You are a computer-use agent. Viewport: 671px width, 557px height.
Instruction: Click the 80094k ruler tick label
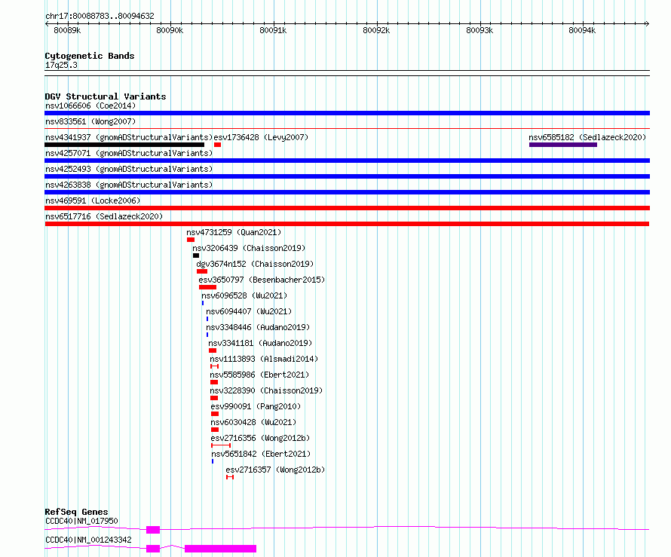[x=582, y=30]
